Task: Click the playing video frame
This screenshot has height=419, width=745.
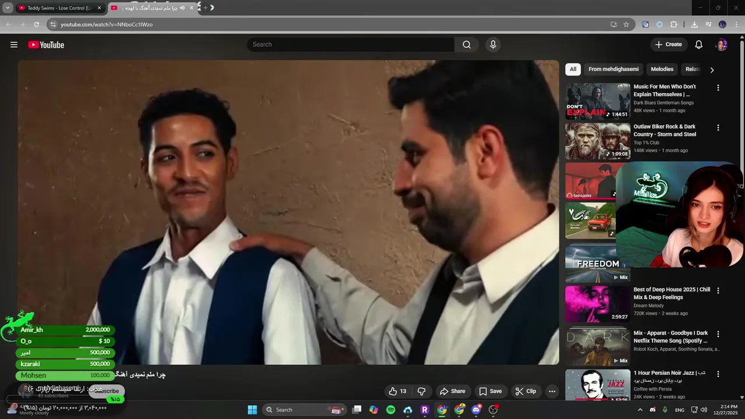Action: (x=288, y=212)
